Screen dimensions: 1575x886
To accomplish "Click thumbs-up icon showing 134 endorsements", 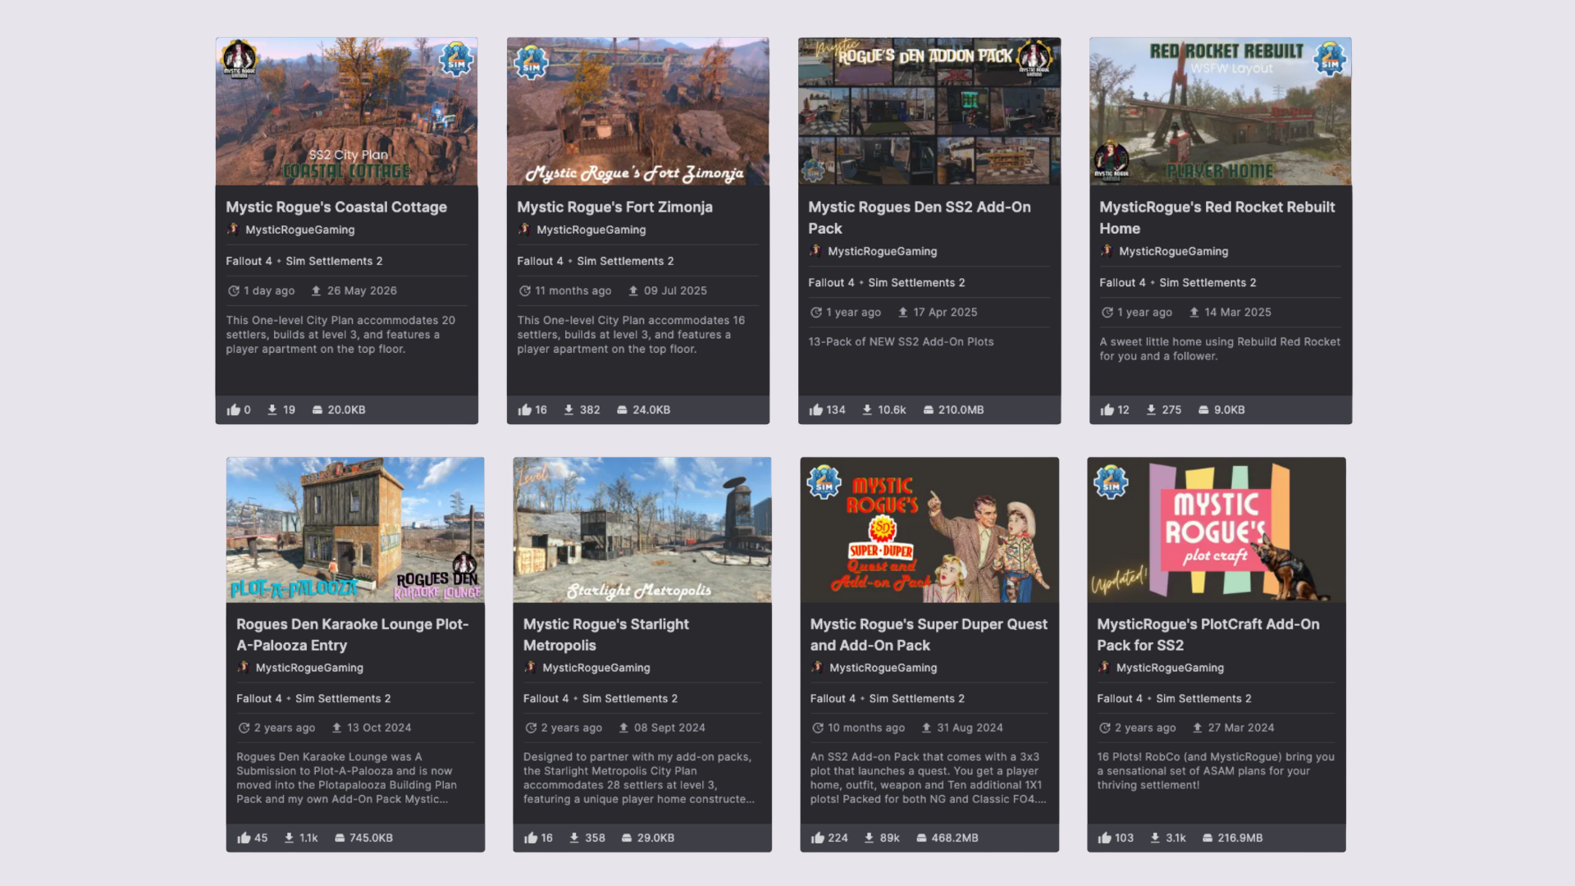I will [x=816, y=409].
